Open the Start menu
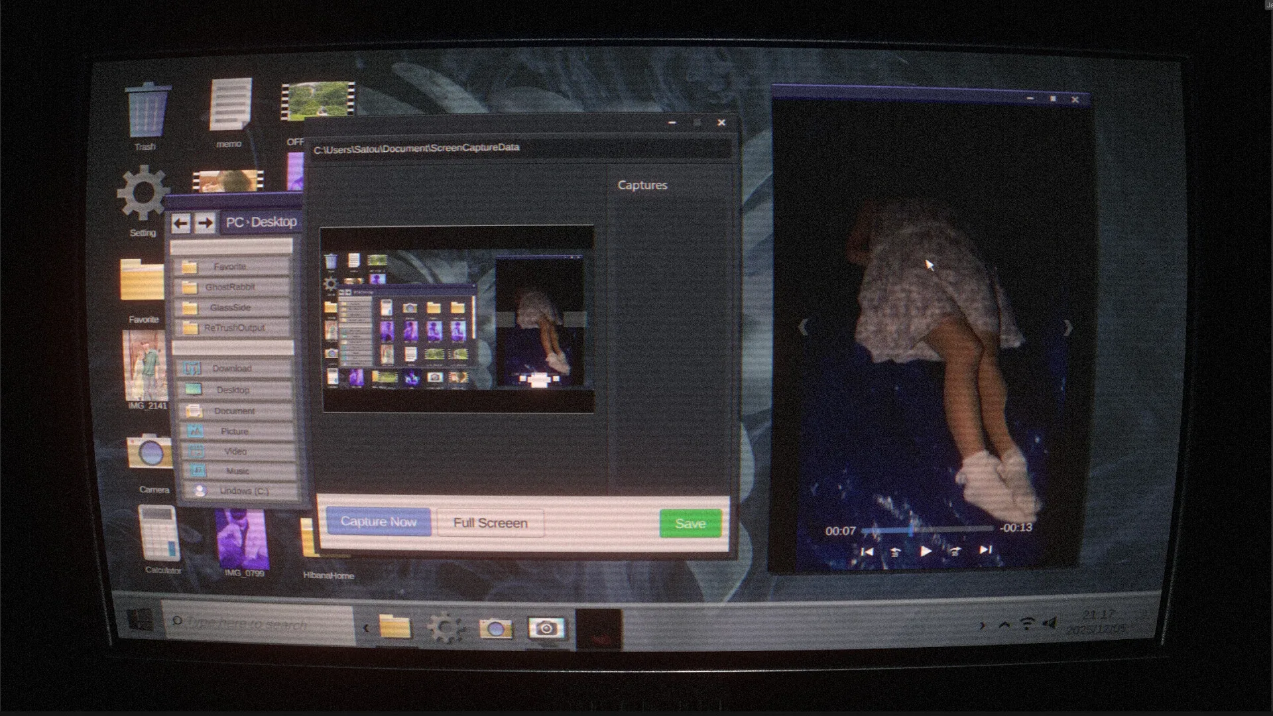The height and width of the screenshot is (716, 1273). pos(141,621)
